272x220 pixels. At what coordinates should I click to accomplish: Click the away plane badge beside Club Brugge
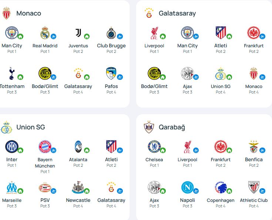[120, 37]
